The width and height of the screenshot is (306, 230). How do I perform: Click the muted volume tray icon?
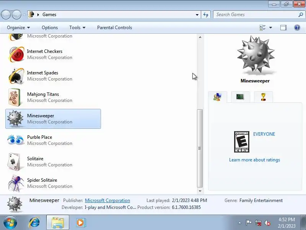tap(267, 223)
